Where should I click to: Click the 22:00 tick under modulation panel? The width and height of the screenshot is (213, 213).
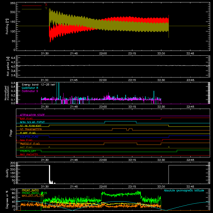pyautogui.click(x=103, y=107)
